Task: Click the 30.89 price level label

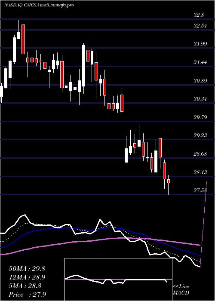Action: tap(200, 81)
